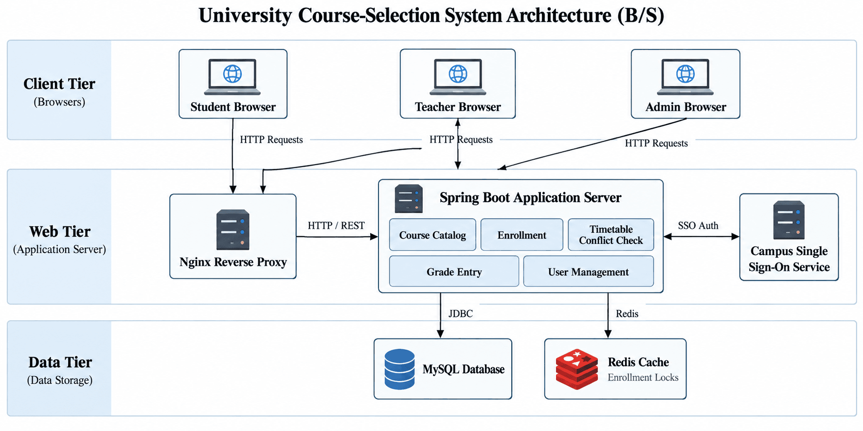Click the Campus Single Sign-On Service label
The height and width of the screenshot is (431, 863).
789,259
